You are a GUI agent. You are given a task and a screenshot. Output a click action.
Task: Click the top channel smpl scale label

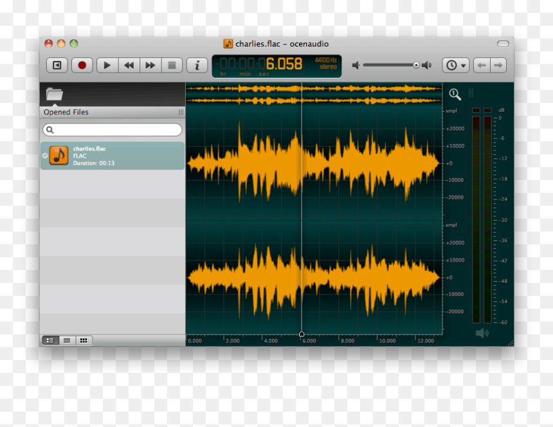(x=451, y=111)
